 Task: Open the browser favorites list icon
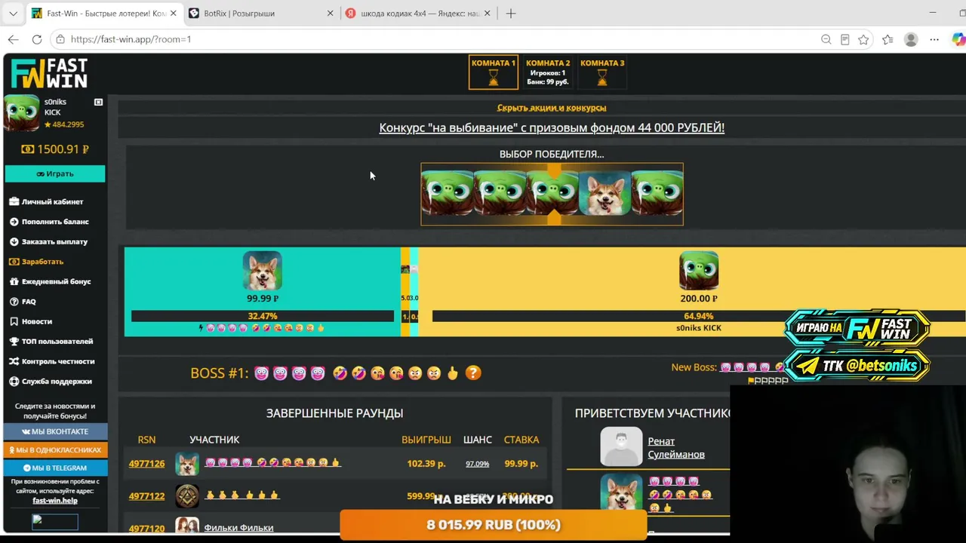tap(888, 39)
